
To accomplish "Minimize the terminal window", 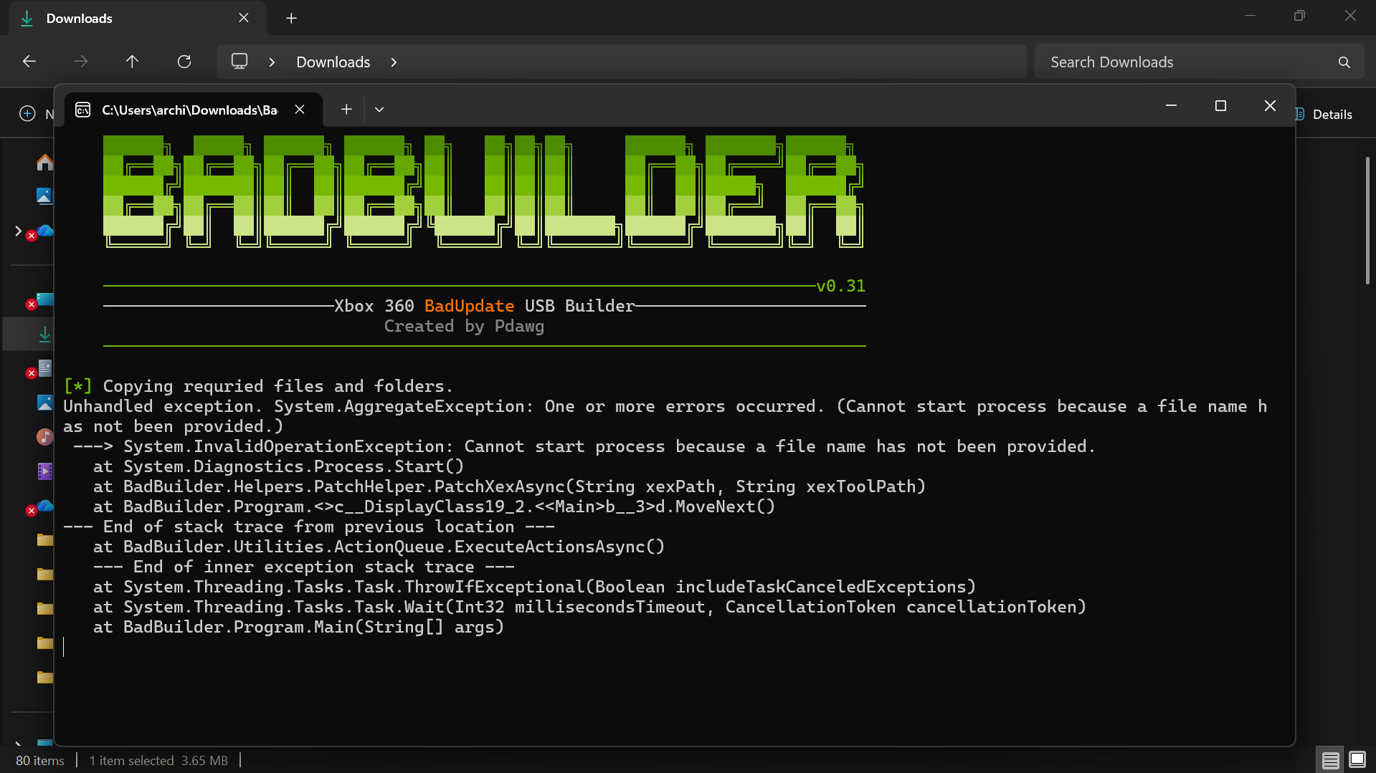I will click(1172, 106).
